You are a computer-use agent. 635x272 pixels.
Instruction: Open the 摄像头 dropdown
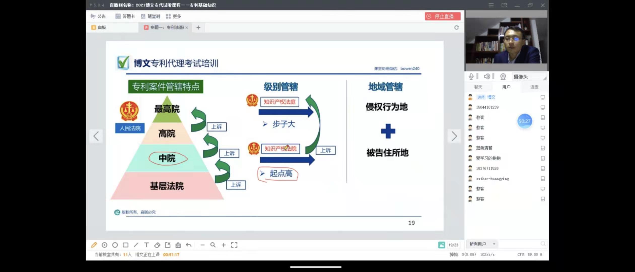tap(529, 77)
